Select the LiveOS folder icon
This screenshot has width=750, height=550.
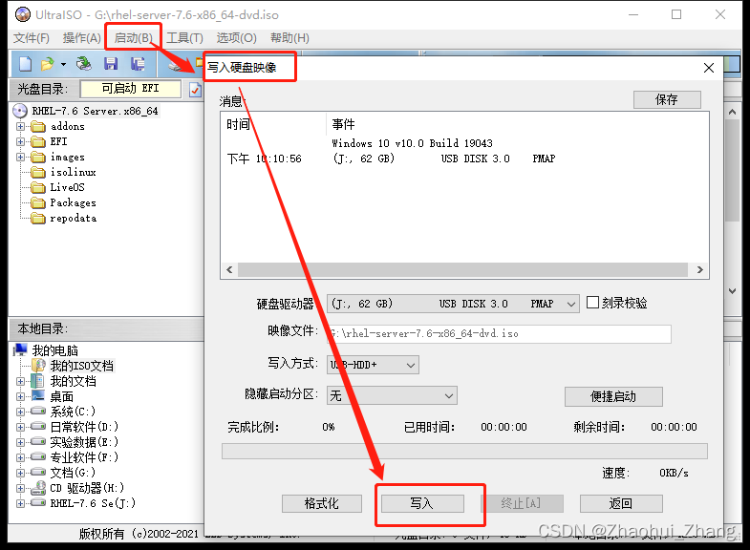click(38, 188)
